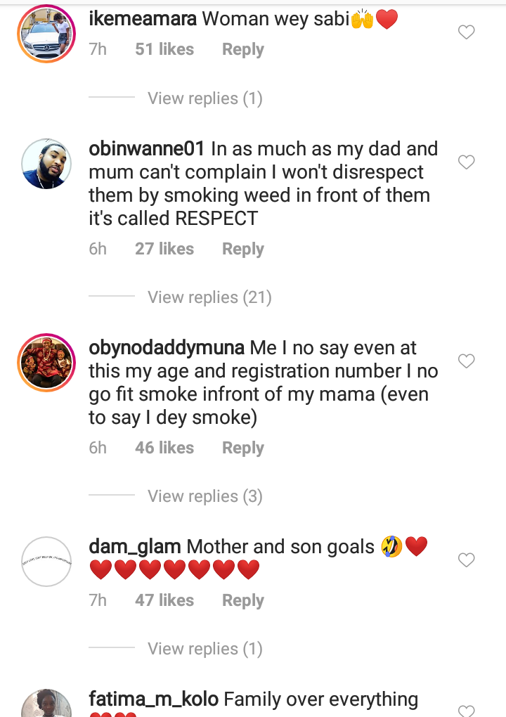Open obinwanne01's avatar
The image size is (506, 717).
(x=46, y=163)
